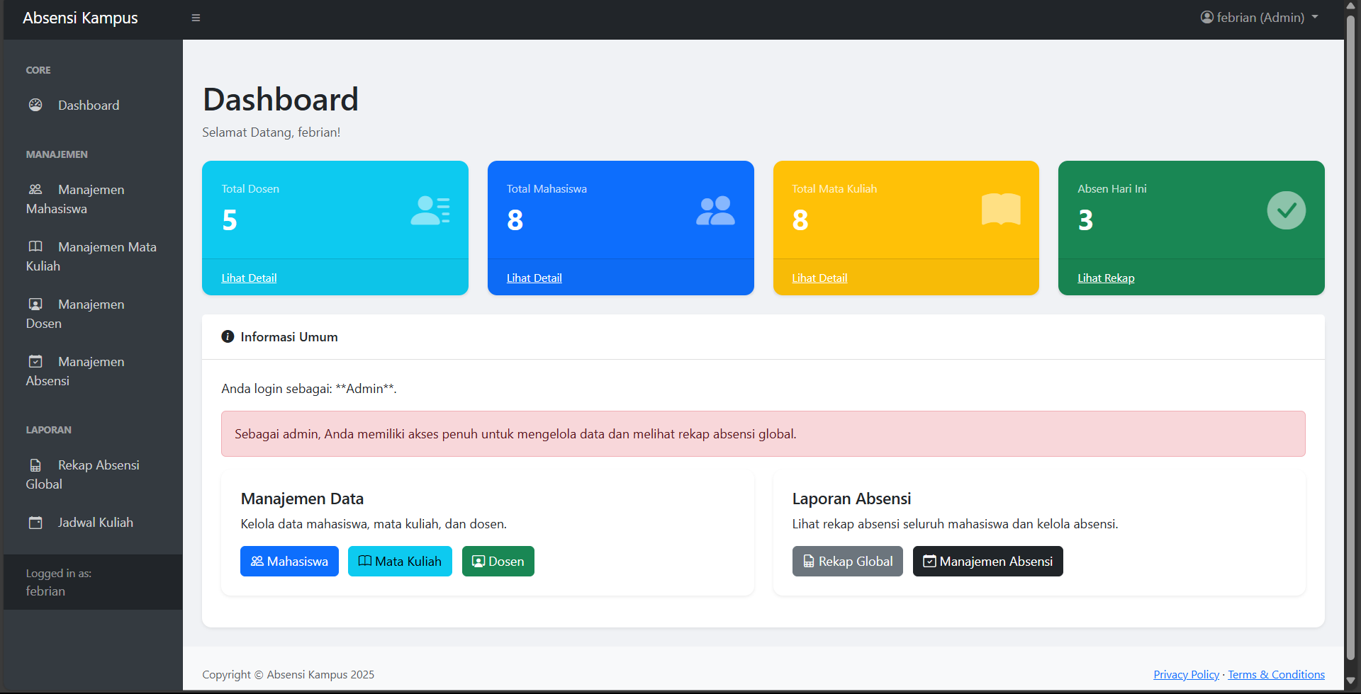
Task: Select Jadwal Kuliah in the sidebar menu
Action: pyautogui.click(x=95, y=523)
